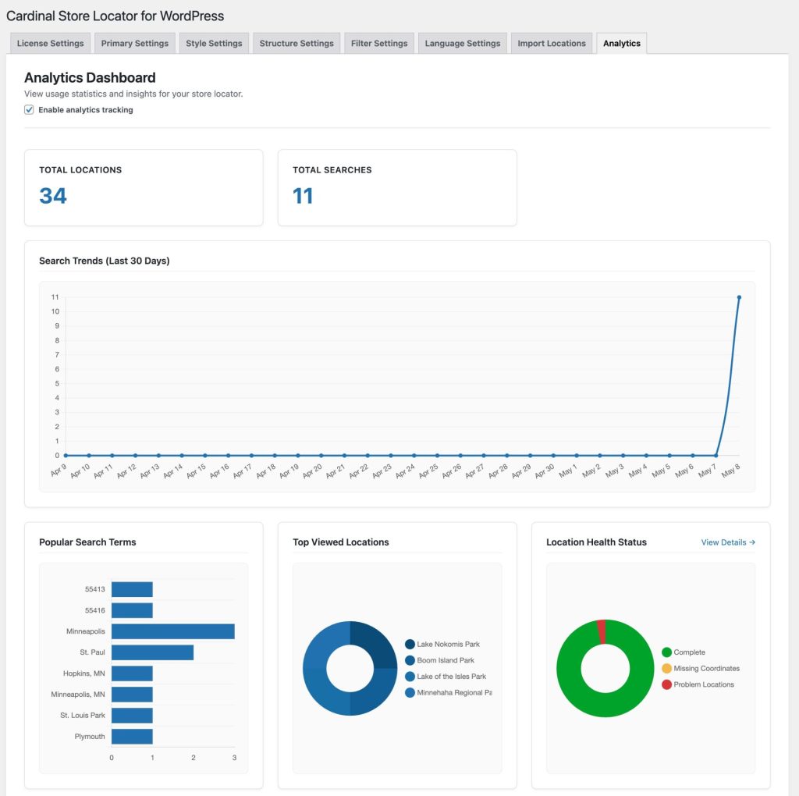
Task: Toggle Enable analytics tracking checkbox
Action: (29, 109)
